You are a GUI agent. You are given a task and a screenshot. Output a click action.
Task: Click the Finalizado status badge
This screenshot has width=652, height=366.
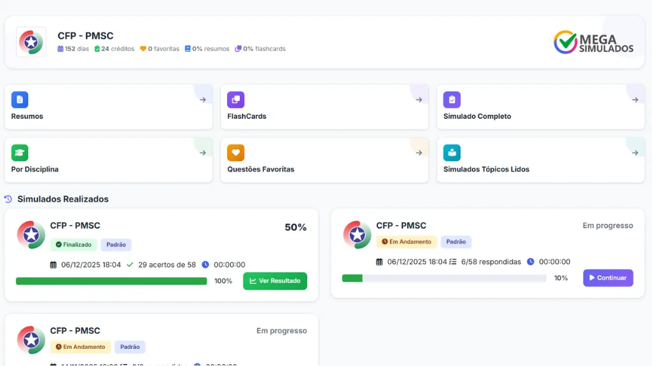73,245
